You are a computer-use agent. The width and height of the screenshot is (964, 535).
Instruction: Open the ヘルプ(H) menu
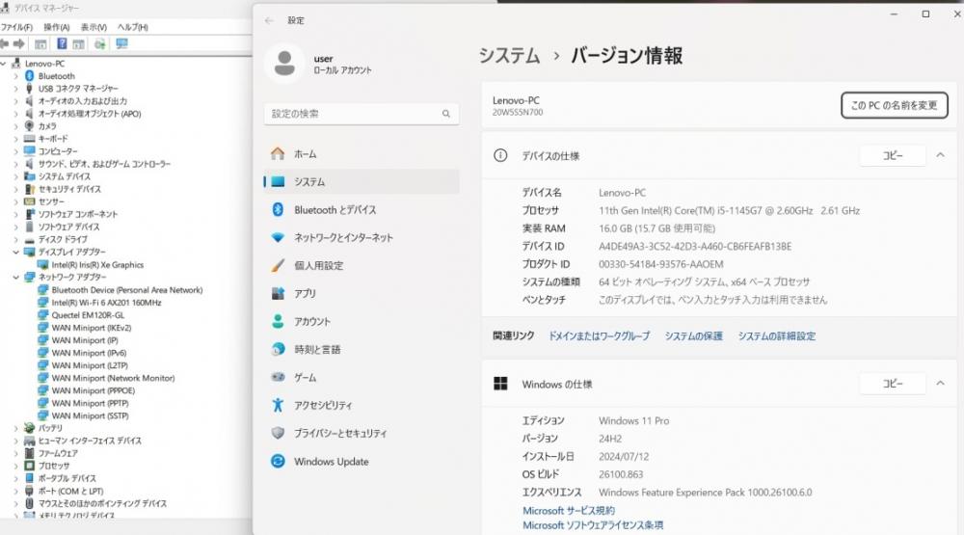click(133, 27)
